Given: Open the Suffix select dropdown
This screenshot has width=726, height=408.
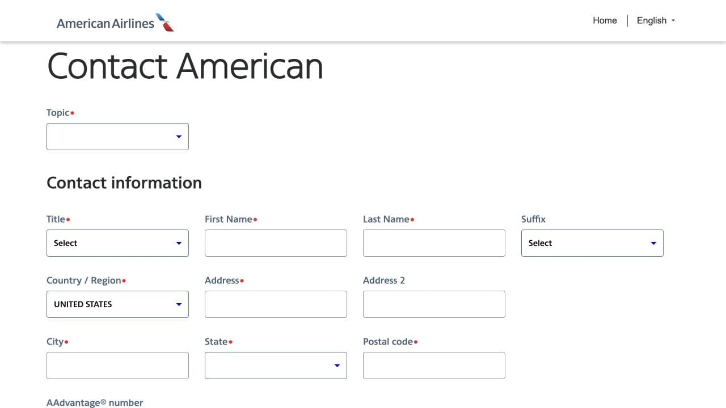Looking at the screenshot, I should click(x=592, y=243).
